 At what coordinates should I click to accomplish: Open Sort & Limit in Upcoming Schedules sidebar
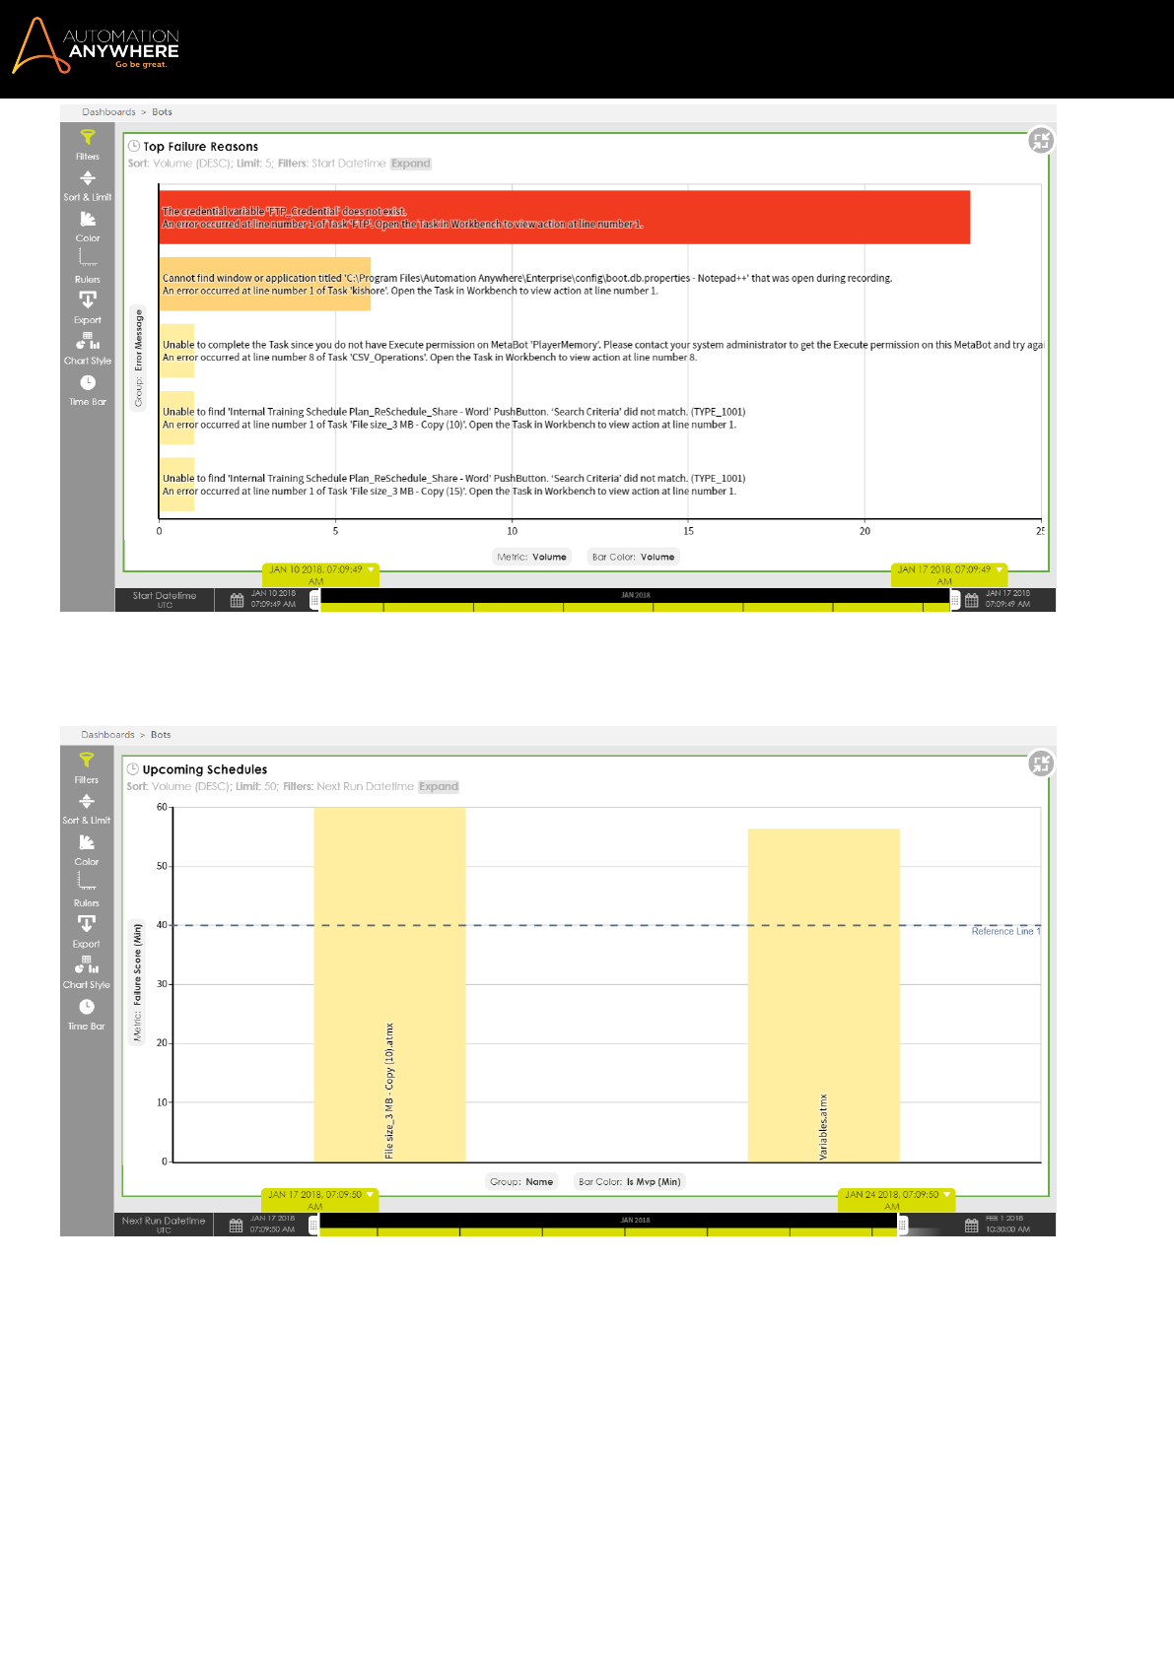coord(87,809)
